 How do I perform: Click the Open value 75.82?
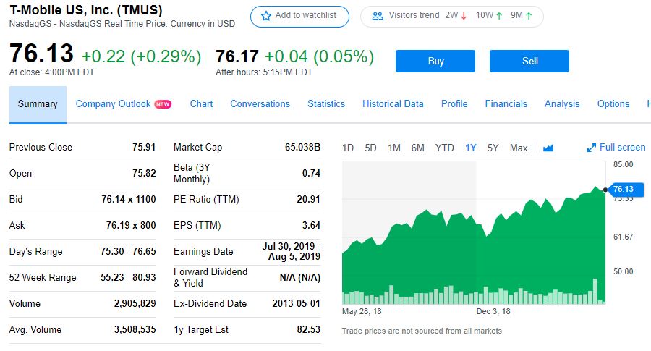point(144,173)
